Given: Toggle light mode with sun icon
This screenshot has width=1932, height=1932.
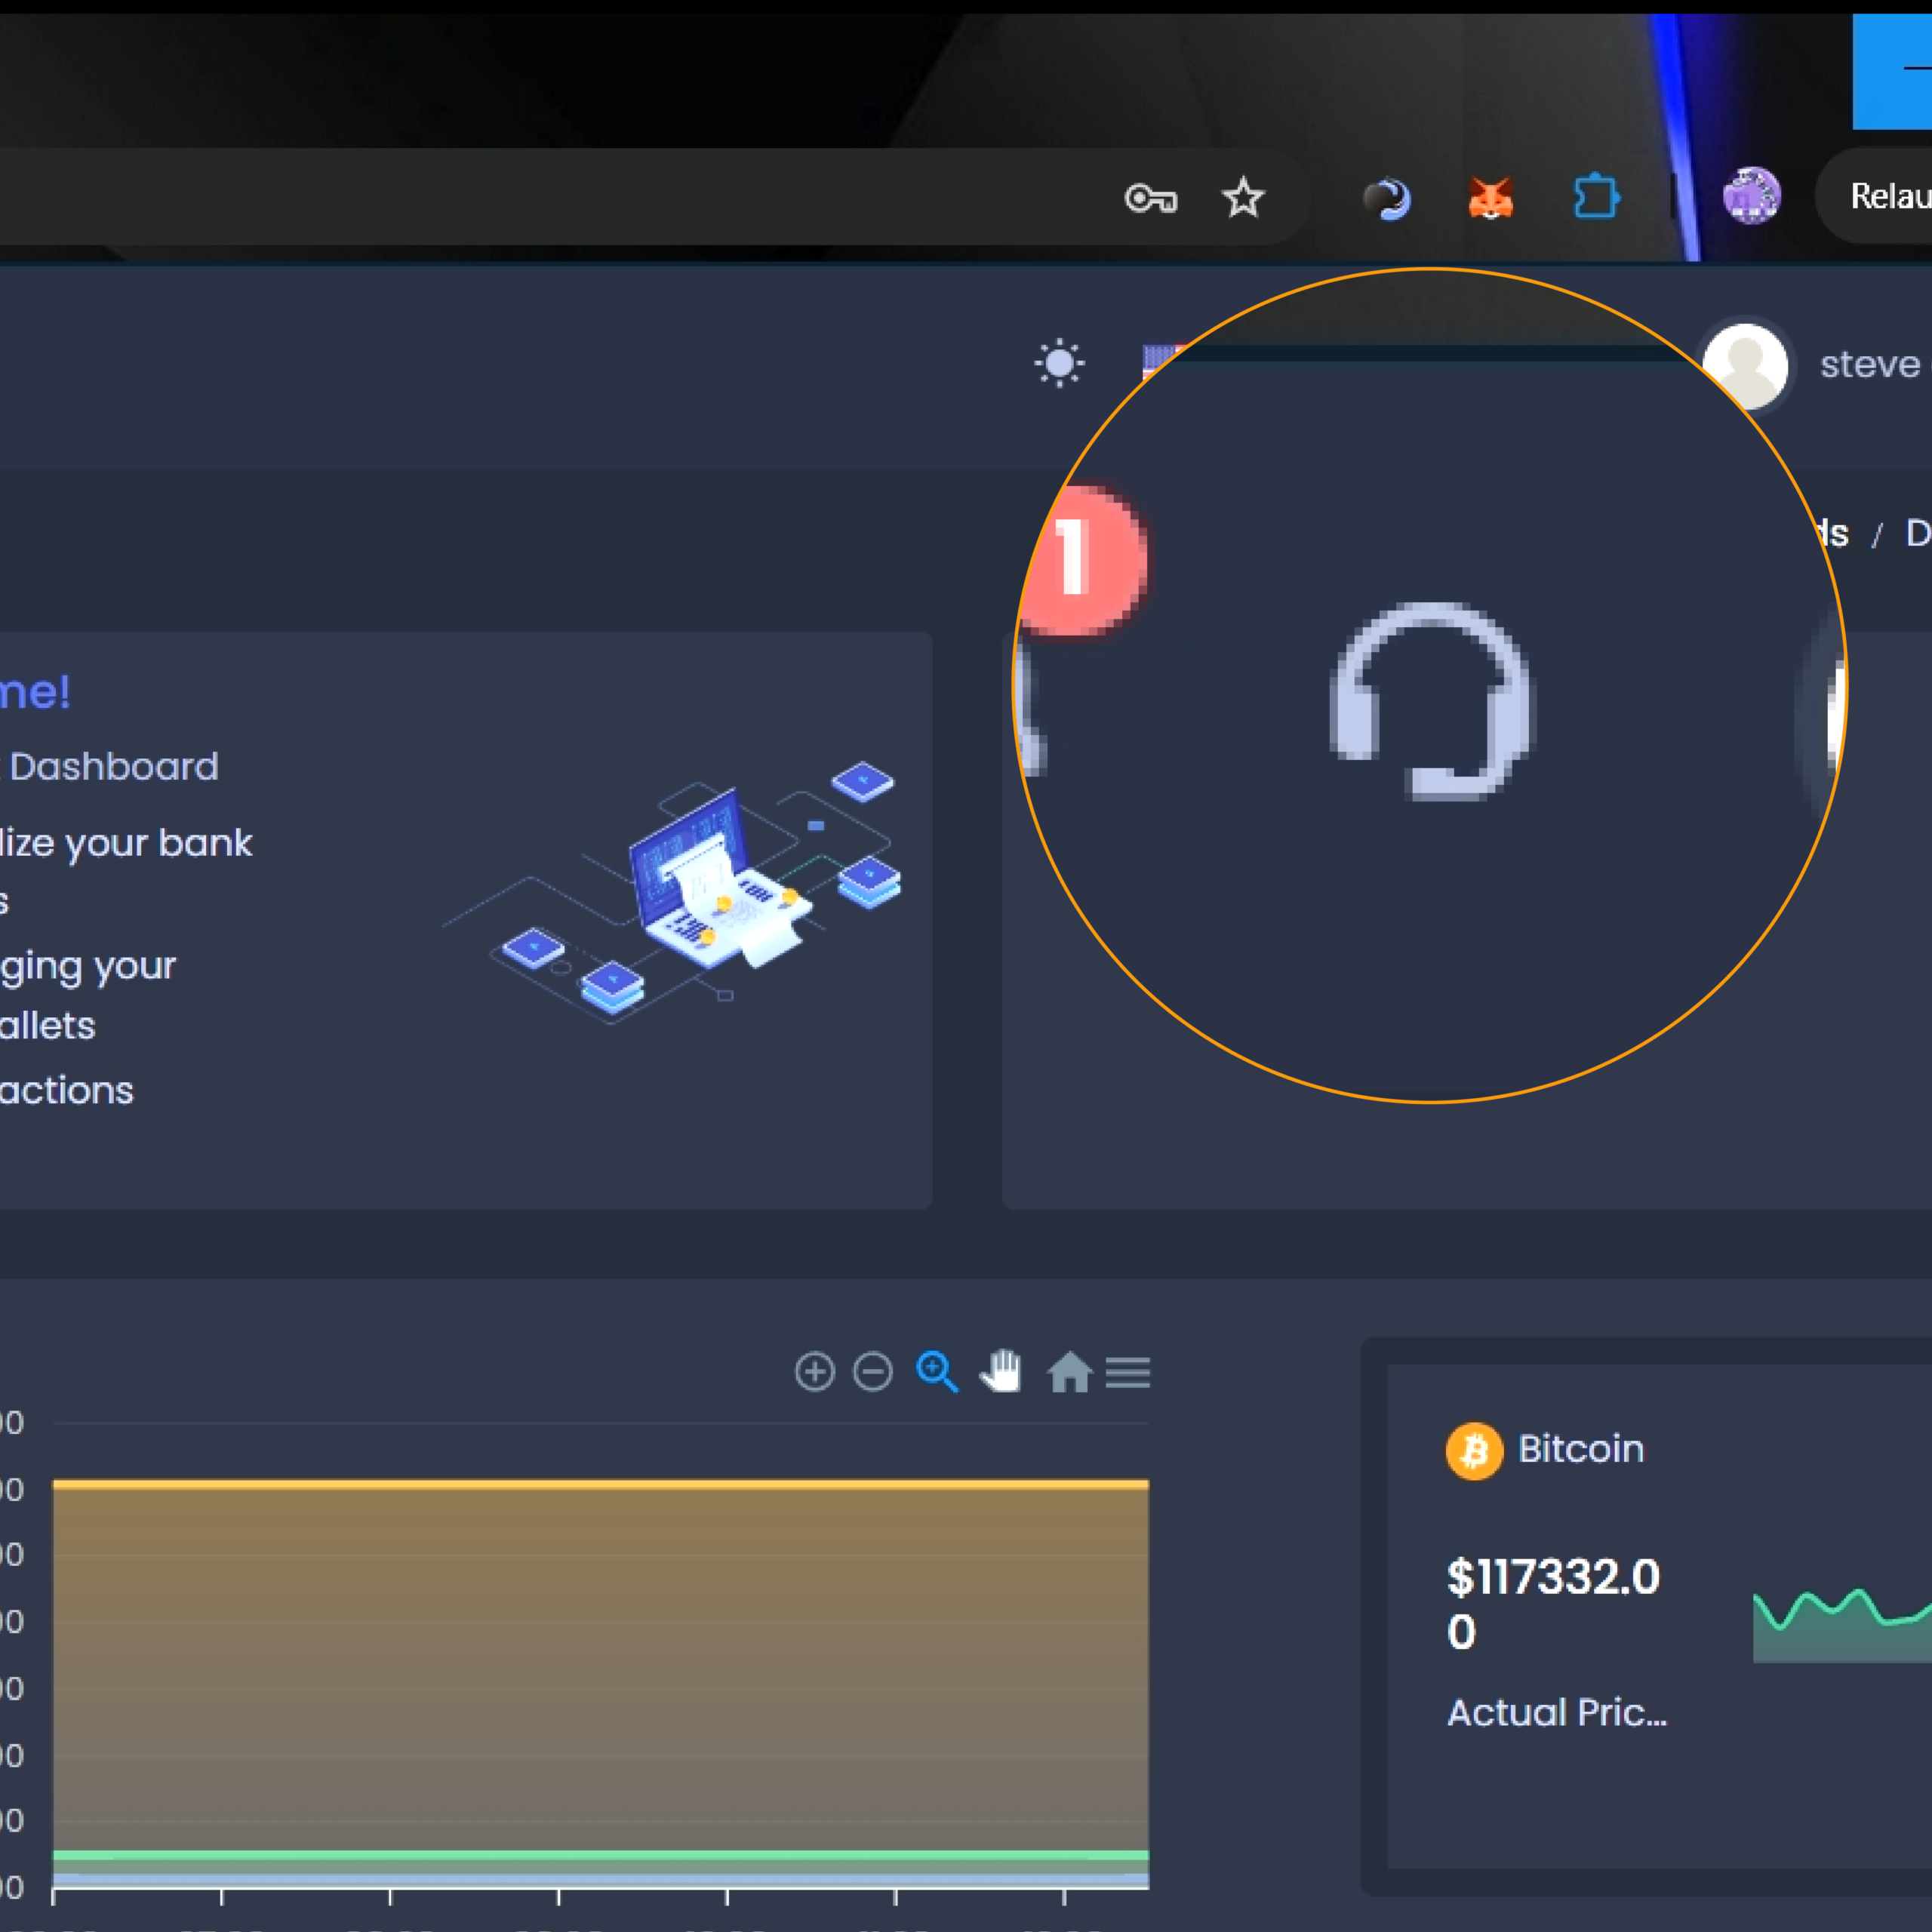Looking at the screenshot, I should [1059, 363].
